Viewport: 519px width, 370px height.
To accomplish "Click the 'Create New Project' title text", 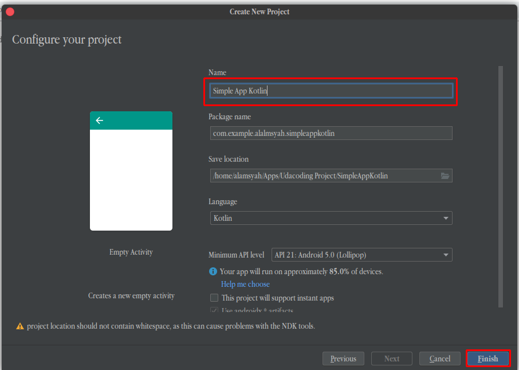I will click(x=259, y=12).
